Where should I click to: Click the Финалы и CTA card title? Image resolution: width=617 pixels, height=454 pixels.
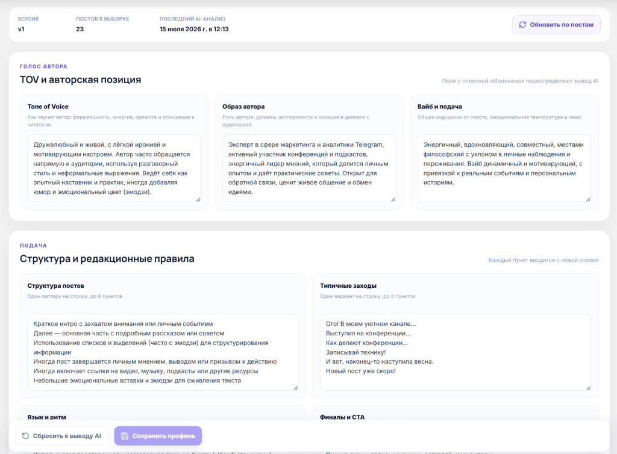(x=342, y=417)
